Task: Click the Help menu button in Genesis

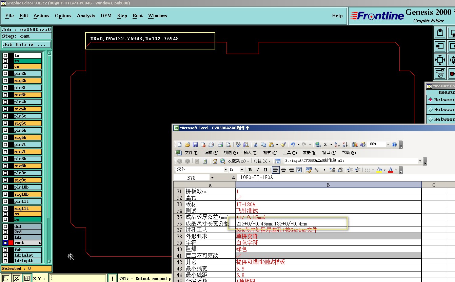Action: point(337,16)
